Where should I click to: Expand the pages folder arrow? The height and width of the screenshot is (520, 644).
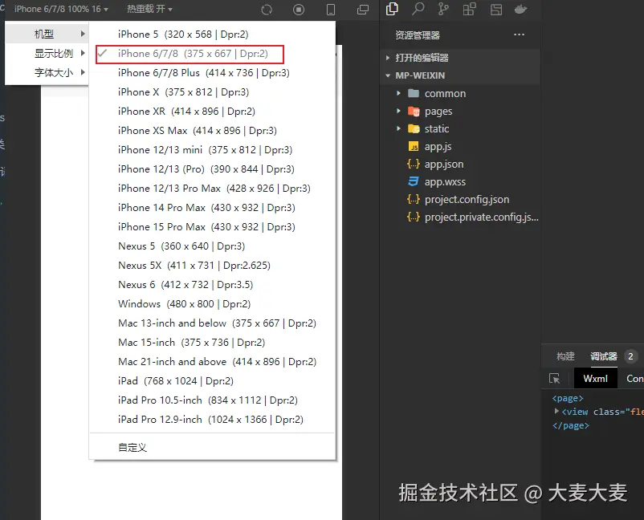398,112
